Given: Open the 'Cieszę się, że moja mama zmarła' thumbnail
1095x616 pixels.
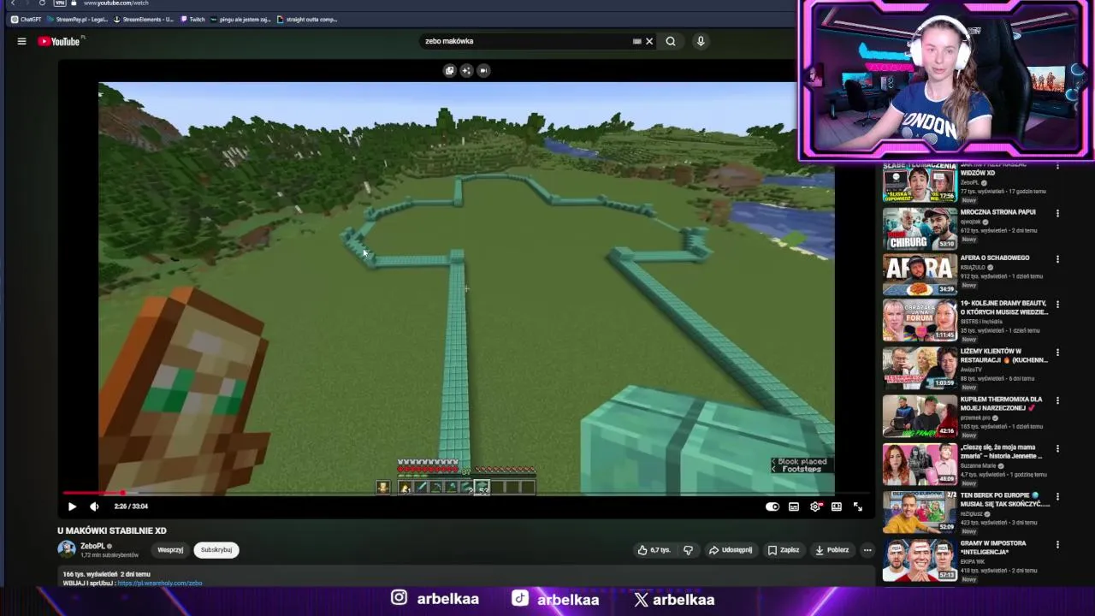Looking at the screenshot, I should [920, 464].
